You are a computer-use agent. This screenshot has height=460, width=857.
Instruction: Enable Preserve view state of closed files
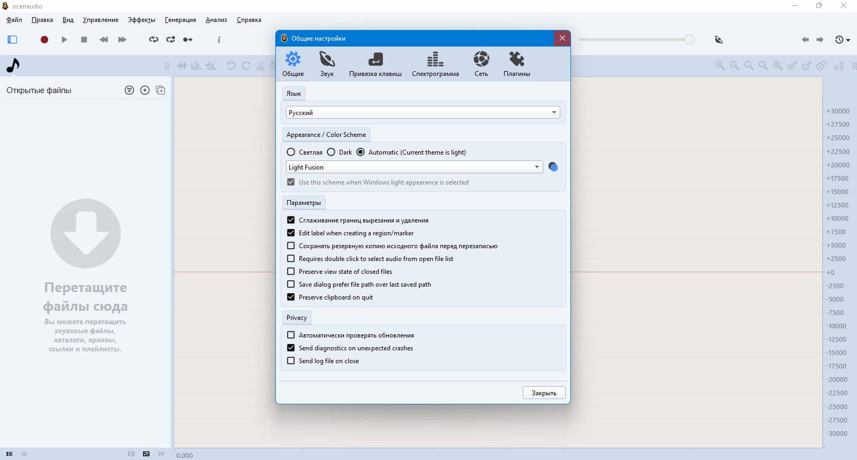coord(291,271)
